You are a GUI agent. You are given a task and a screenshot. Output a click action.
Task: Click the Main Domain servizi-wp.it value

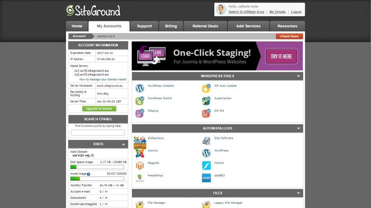coord(83,155)
